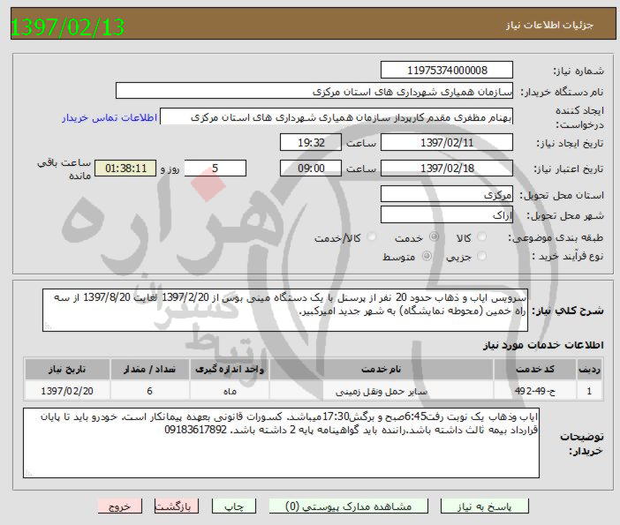Click the تاریخ نیاز column header
This screenshot has height=525, width=620.
pyautogui.click(x=67, y=369)
